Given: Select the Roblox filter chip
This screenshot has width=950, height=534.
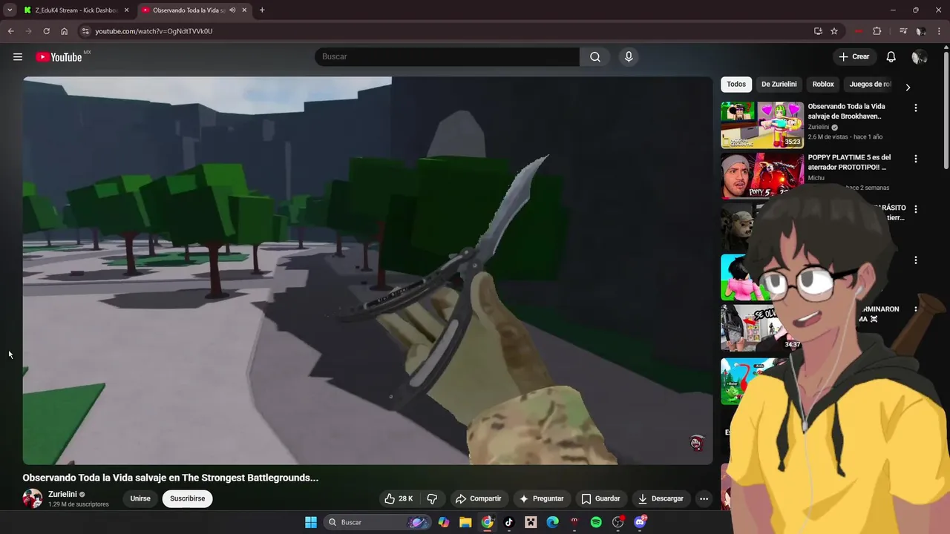Looking at the screenshot, I should pos(823,85).
